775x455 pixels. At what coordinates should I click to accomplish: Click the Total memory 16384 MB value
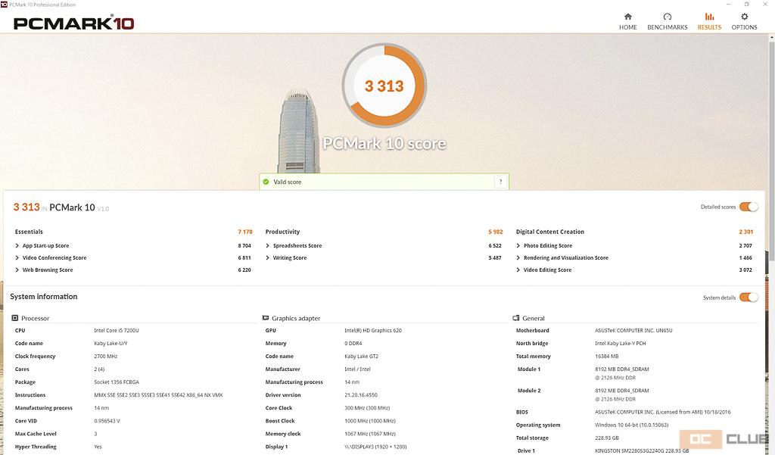(606, 356)
